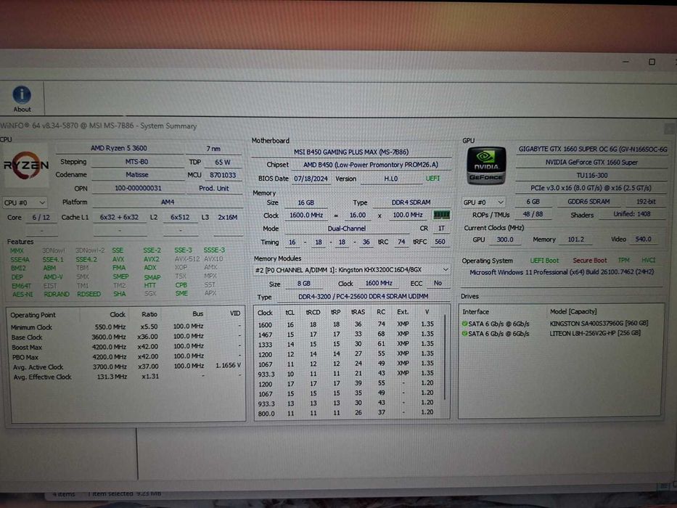Click the green memory module icon
Screen dimensions: 677x508
pos(441,215)
